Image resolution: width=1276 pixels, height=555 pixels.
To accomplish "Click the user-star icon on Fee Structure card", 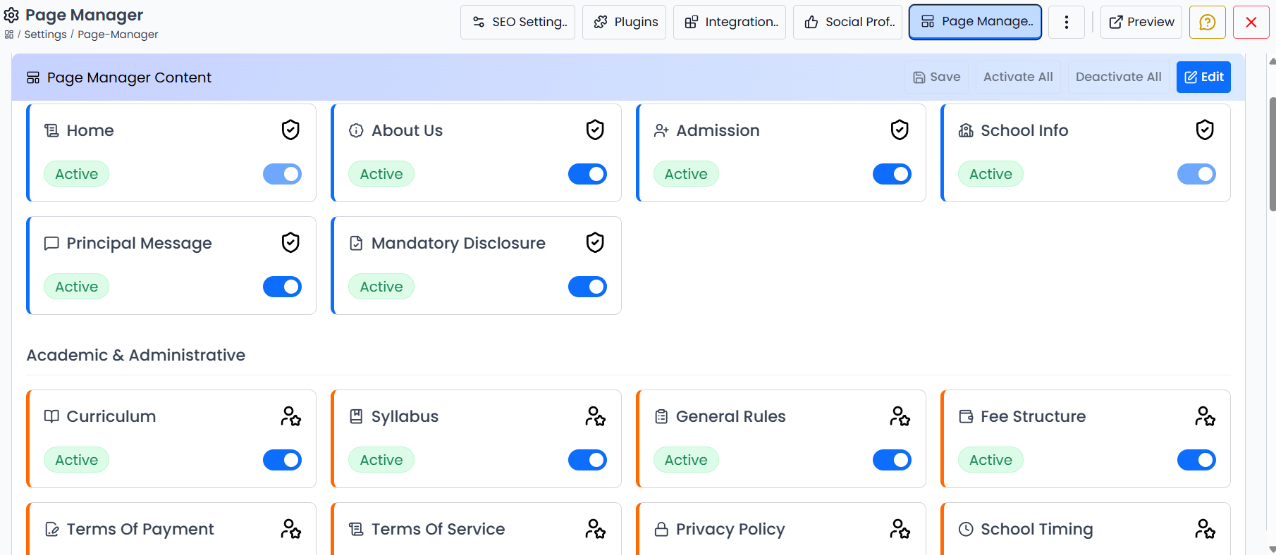I will coord(1205,416).
